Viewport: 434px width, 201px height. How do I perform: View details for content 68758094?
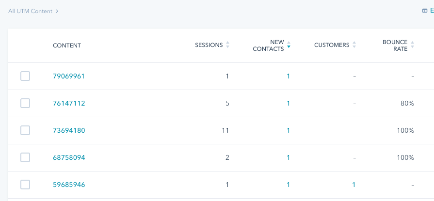click(x=69, y=157)
